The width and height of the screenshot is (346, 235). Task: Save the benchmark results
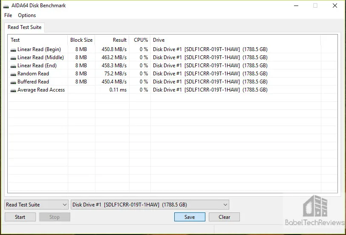pyautogui.click(x=190, y=217)
